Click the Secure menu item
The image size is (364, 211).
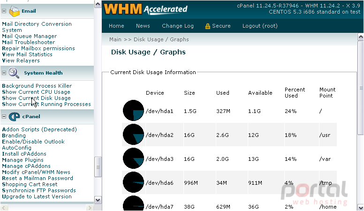point(221,26)
